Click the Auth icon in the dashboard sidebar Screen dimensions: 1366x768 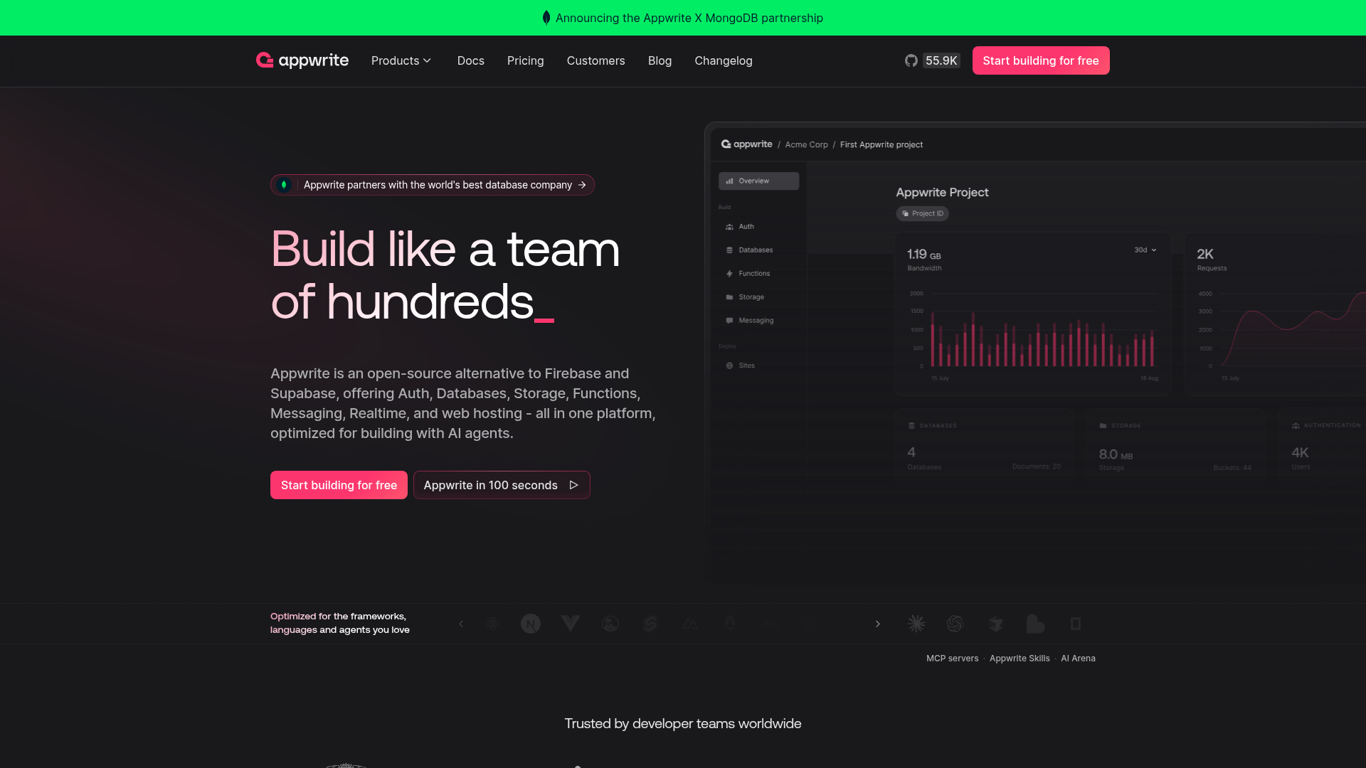[x=729, y=227]
